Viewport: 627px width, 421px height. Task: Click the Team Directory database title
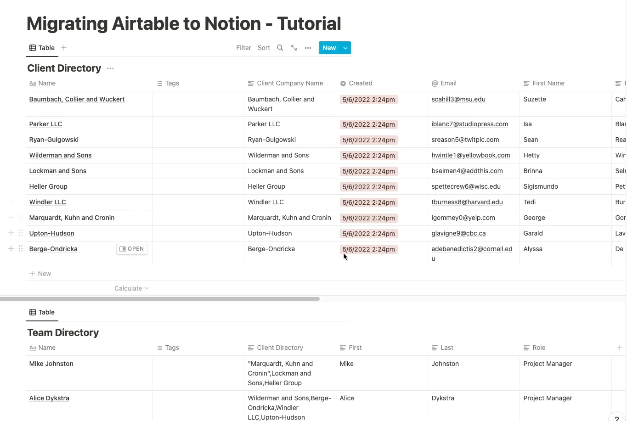tap(63, 332)
